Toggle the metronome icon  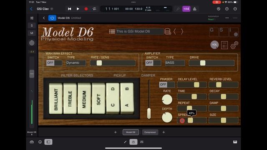point(195,9)
